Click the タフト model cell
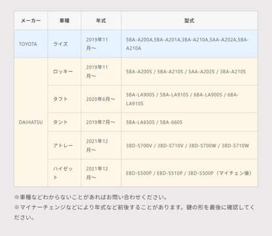272x236 pixels. coord(64,99)
